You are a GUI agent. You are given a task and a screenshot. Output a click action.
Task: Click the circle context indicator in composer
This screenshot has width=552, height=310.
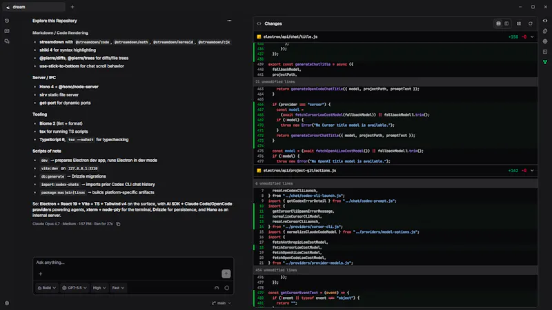[227, 288]
